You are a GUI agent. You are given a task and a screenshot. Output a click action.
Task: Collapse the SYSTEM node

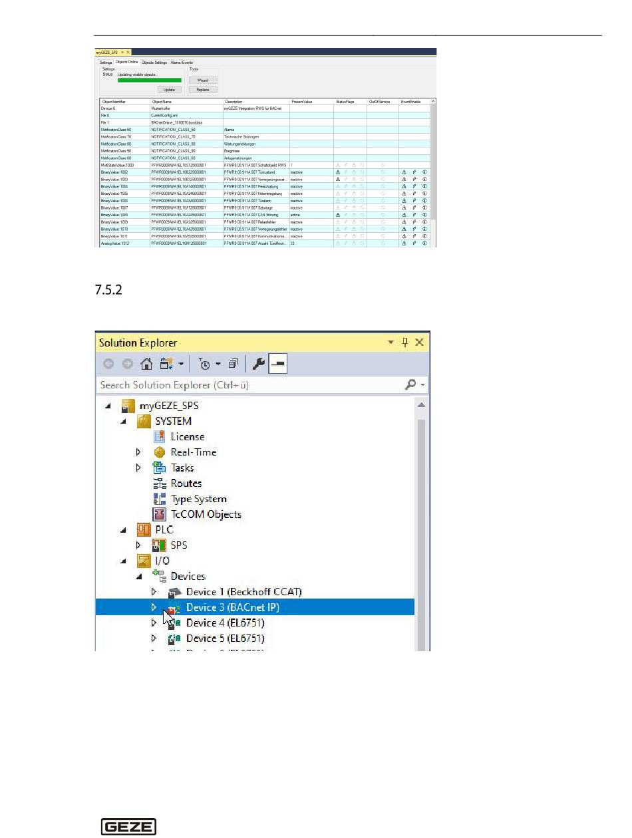point(123,421)
